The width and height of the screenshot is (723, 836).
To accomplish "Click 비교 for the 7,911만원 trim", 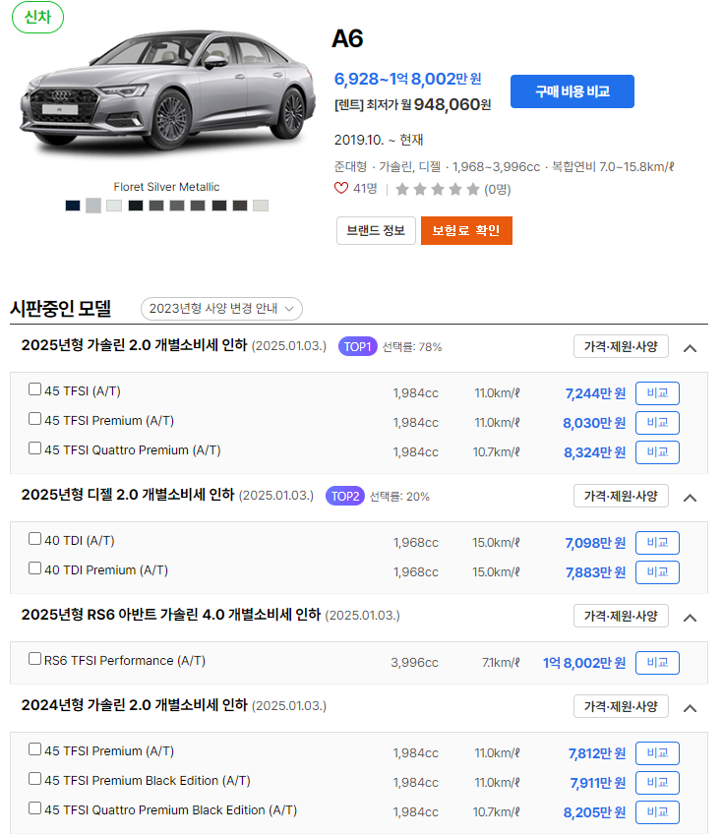I will [x=657, y=782].
